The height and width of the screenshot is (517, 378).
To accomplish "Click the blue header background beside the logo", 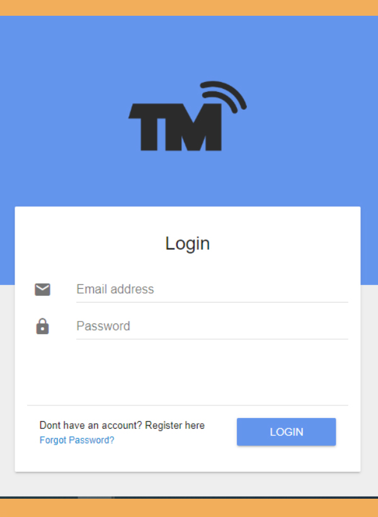I will [66, 115].
